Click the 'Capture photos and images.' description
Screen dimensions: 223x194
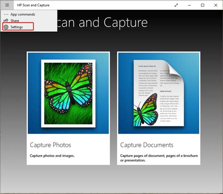point(52,156)
